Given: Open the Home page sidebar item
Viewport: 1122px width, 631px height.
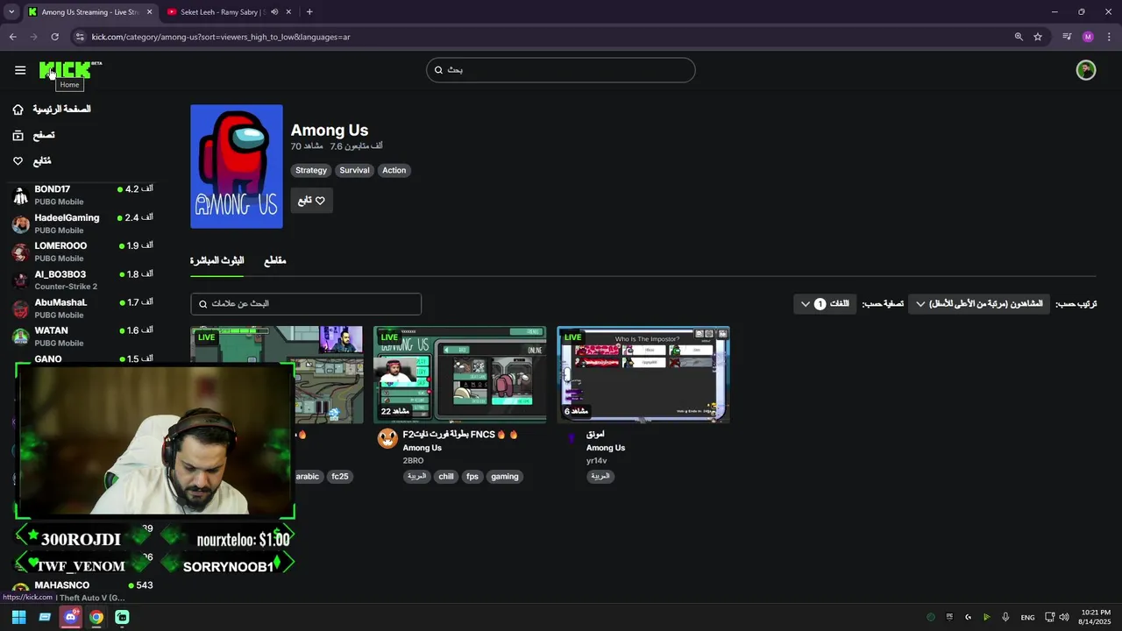Looking at the screenshot, I should (x=62, y=110).
